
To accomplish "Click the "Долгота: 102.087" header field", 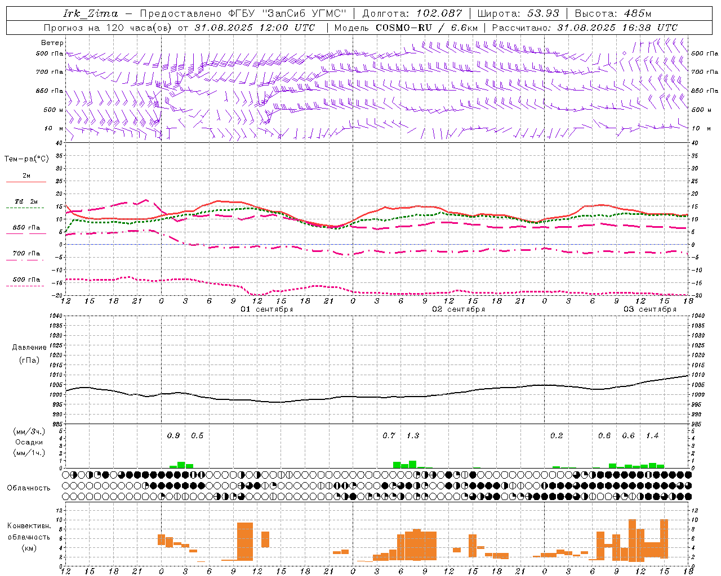I will click(x=412, y=13).
